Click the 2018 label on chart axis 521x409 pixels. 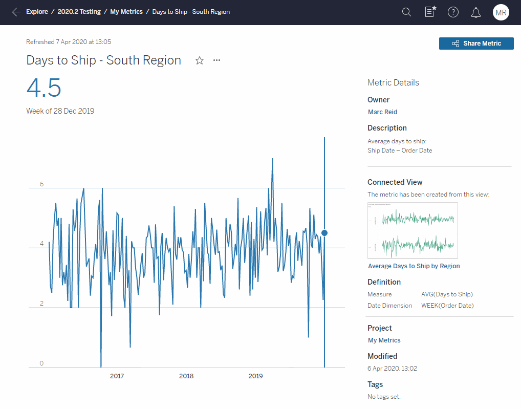(x=186, y=376)
